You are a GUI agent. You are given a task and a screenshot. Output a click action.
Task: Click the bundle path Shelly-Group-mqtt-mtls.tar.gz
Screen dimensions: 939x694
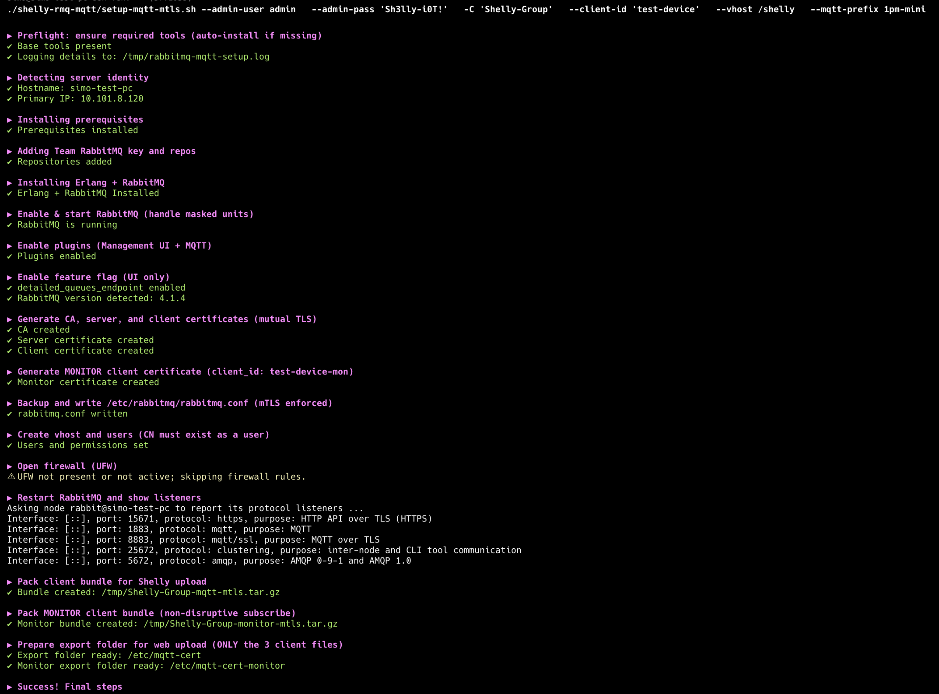coord(190,592)
